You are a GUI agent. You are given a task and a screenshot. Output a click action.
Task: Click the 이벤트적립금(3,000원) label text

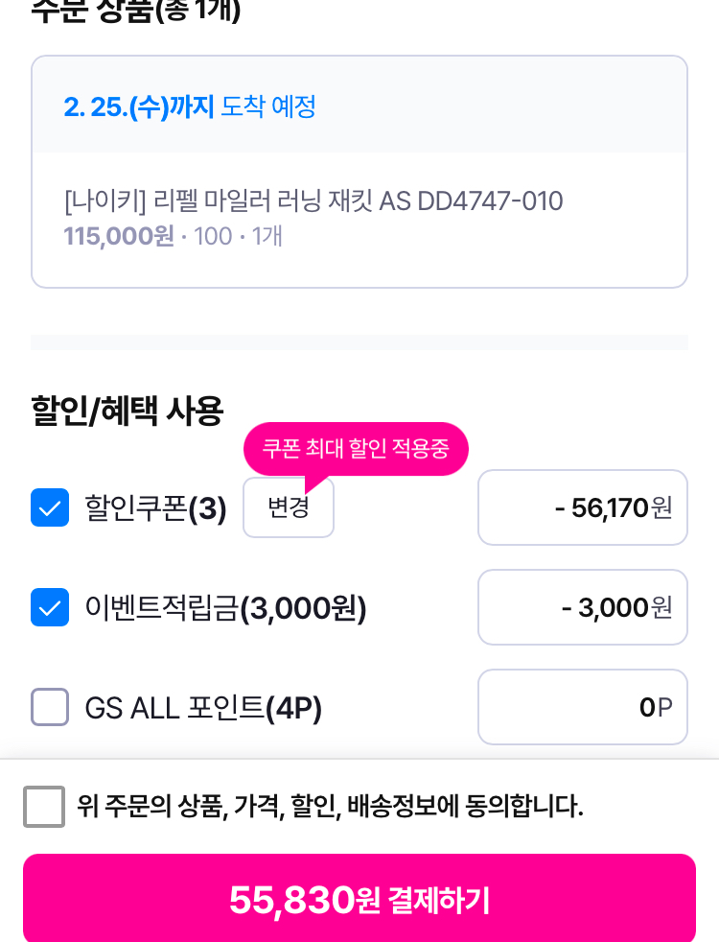(225, 608)
